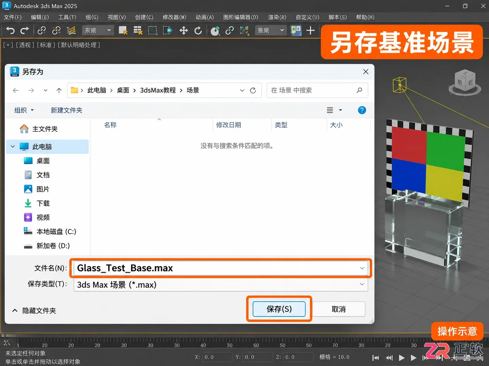Toggle the Window/Crossing selection icon

(167, 30)
